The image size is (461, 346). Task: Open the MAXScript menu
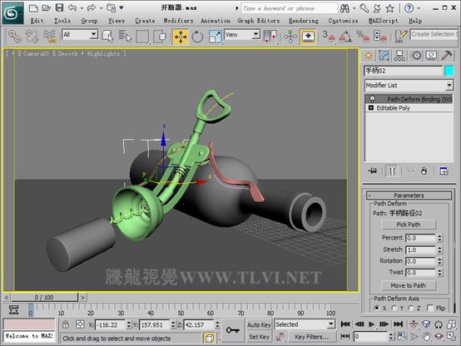pos(383,21)
